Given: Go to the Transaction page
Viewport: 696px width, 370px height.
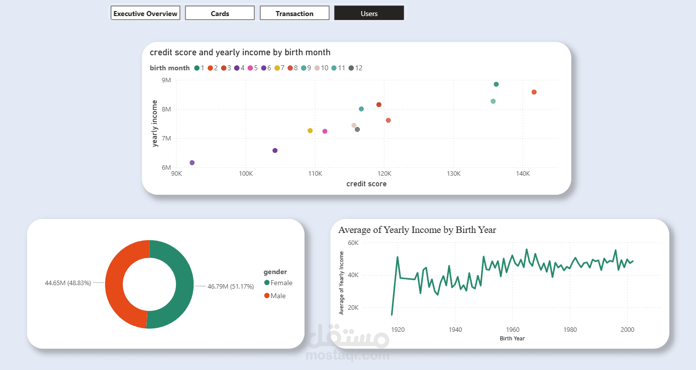Looking at the screenshot, I should pos(294,14).
